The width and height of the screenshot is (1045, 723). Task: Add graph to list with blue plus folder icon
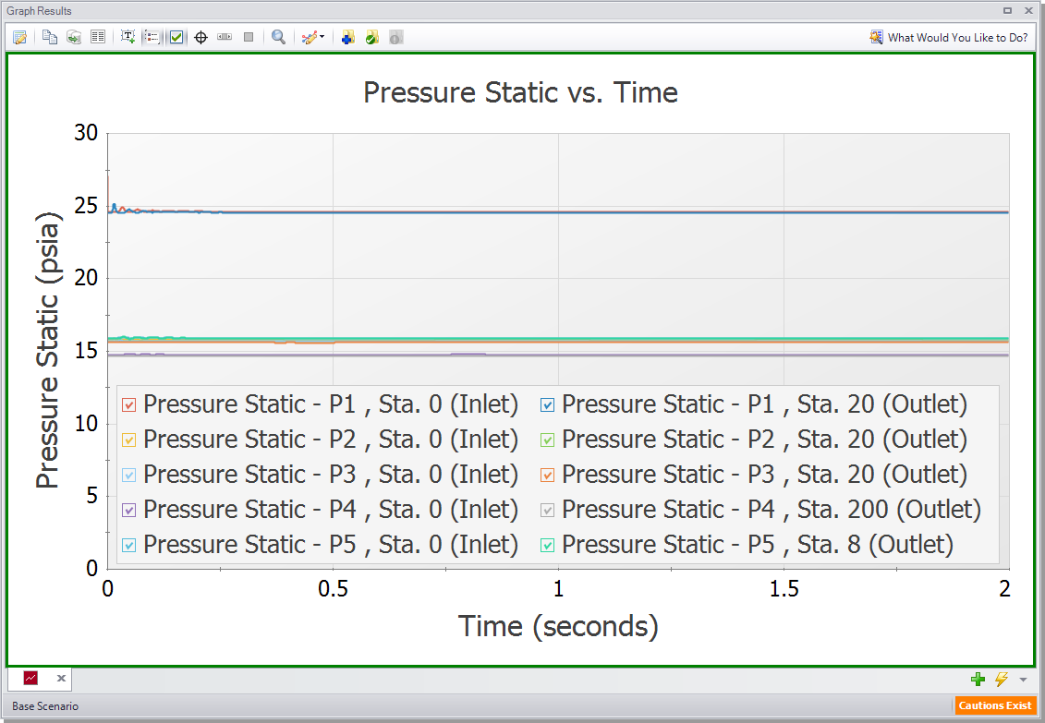[x=346, y=37]
